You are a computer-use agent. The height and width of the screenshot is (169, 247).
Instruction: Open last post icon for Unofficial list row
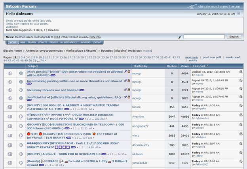point(241,96)
